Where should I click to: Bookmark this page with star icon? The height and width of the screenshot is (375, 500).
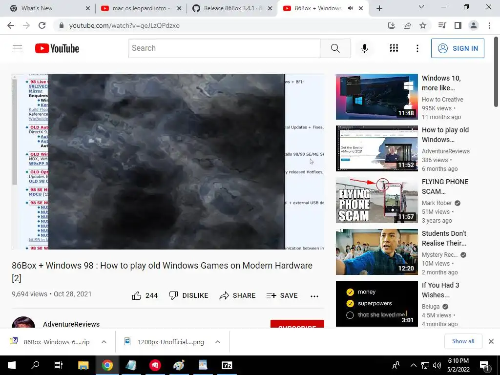423,25
